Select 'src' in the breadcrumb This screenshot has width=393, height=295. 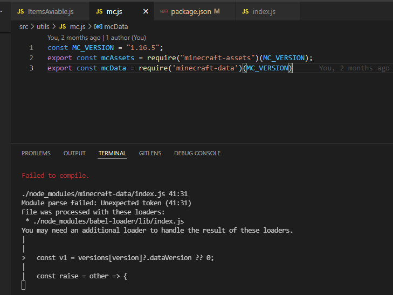tap(24, 27)
